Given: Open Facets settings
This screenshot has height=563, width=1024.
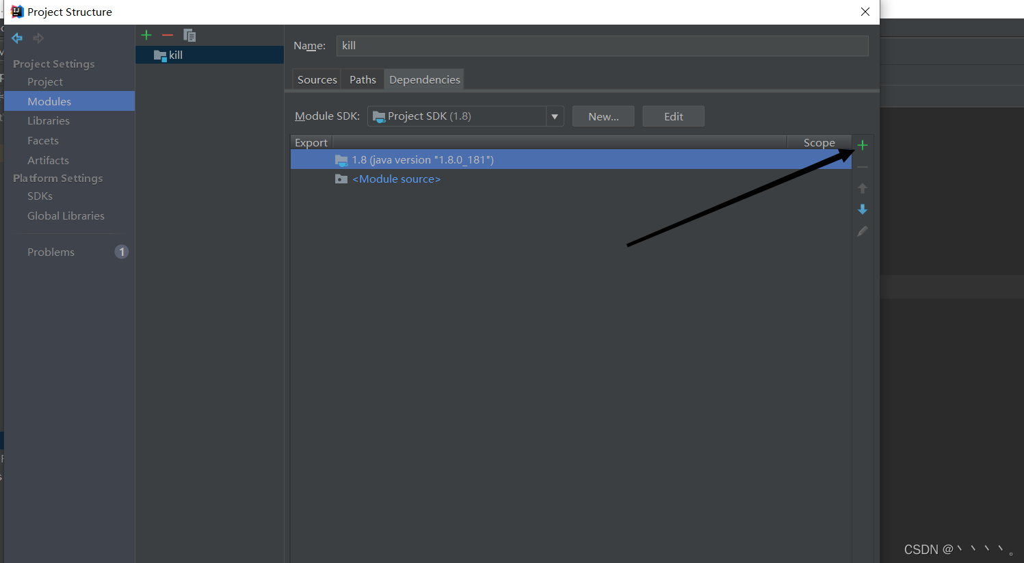Looking at the screenshot, I should click(x=43, y=140).
